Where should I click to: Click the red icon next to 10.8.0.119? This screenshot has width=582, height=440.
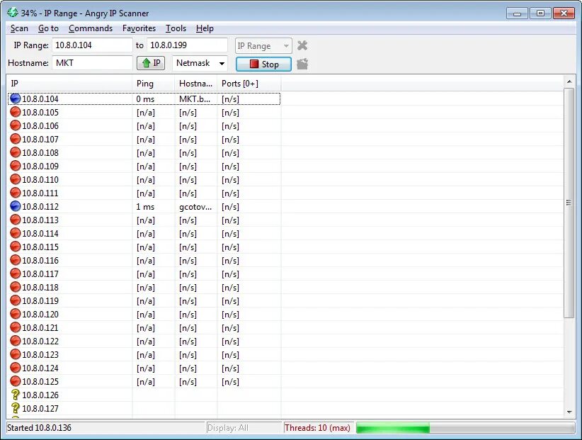(15, 300)
